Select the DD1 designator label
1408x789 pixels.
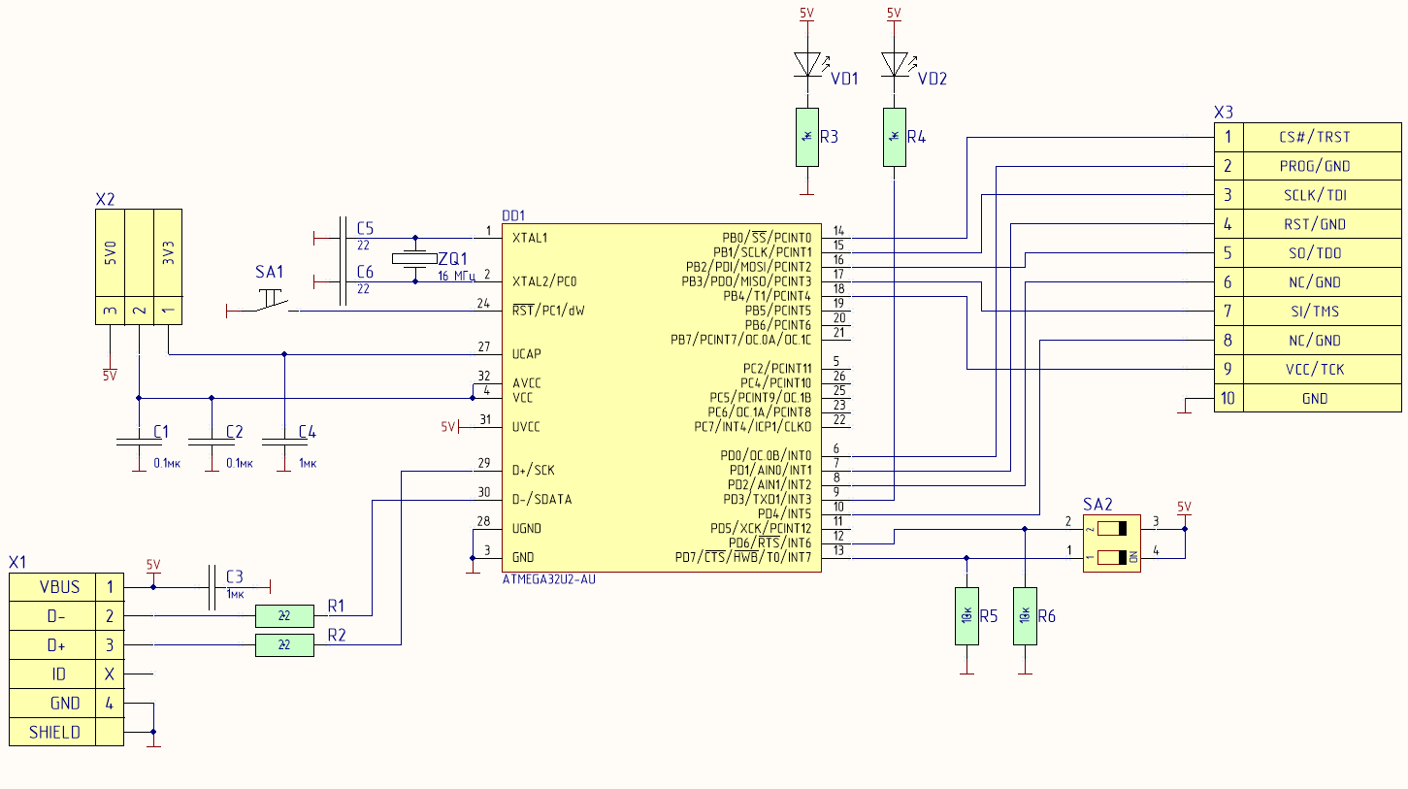click(513, 215)
